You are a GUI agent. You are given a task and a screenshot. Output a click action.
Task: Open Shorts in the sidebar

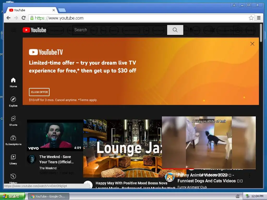[13, 121]
